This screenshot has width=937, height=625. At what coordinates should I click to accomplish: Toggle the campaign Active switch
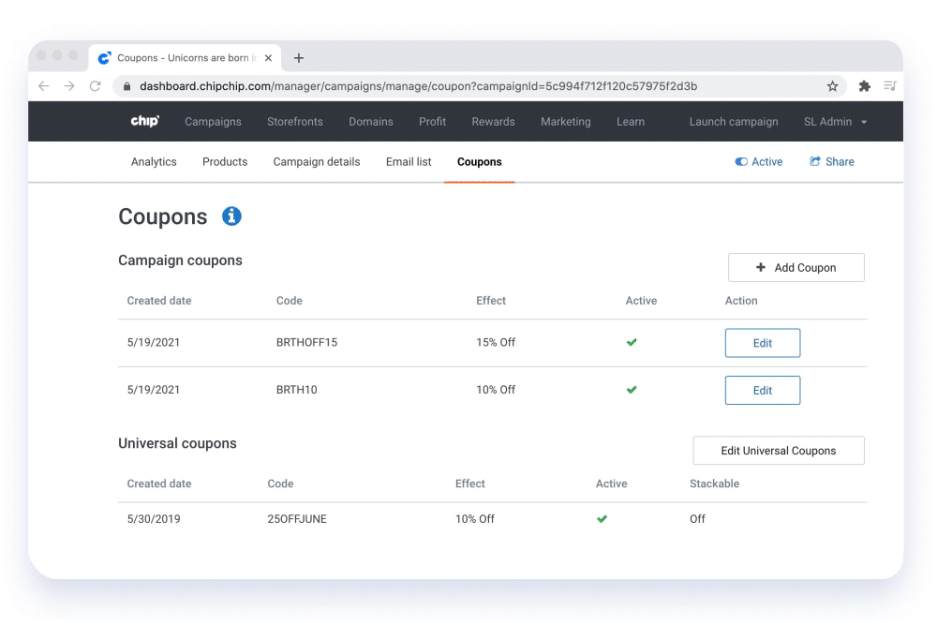coord(741,162)
